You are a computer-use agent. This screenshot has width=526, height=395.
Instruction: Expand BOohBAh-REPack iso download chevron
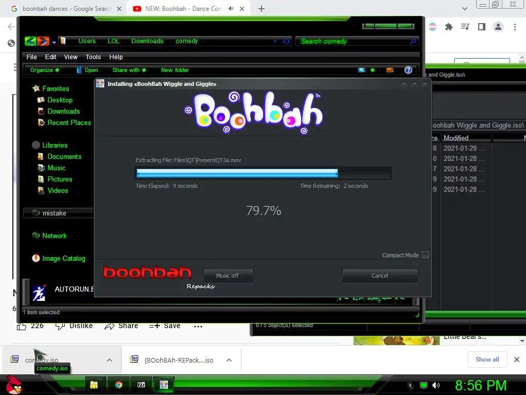point(229,360)
